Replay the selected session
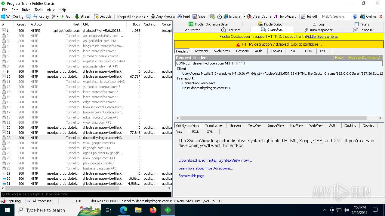Image resolution: width=385 pixels, height=216 pixels. coord(41,16)
